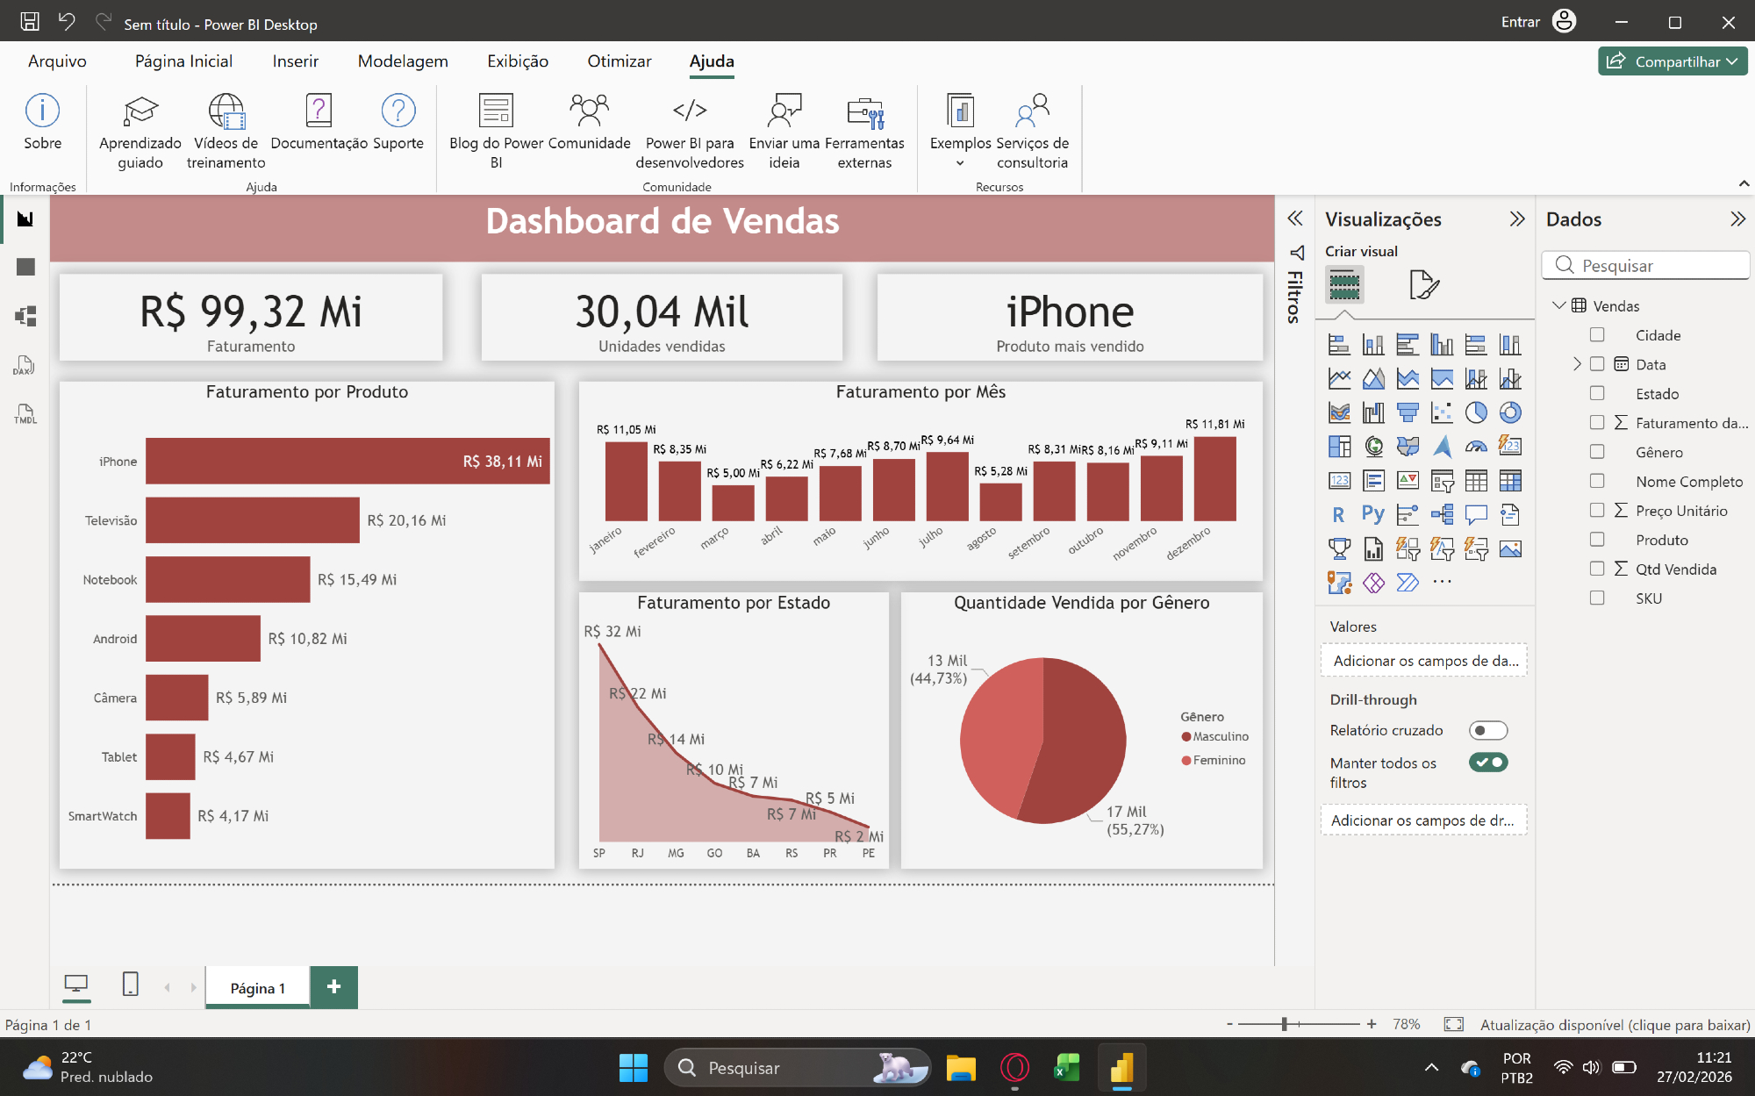Screen dimensions: 1755x1096
Task: Switch to Exibição ribbon tab
Action: click(518, 61)
